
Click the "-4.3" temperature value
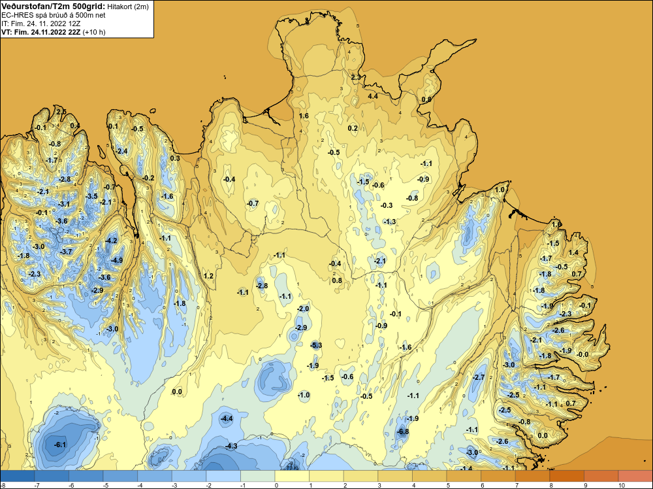(231, 446)
